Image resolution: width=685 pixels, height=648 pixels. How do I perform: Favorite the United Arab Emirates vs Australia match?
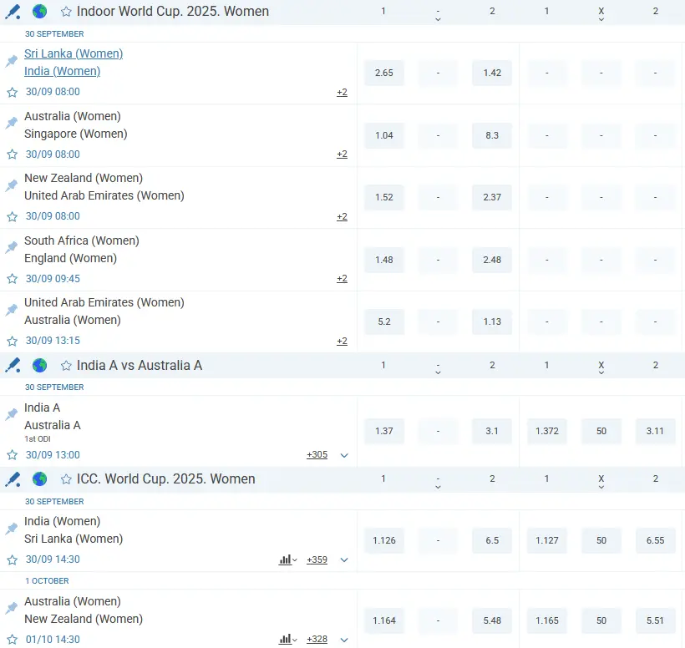pos(11,340)
